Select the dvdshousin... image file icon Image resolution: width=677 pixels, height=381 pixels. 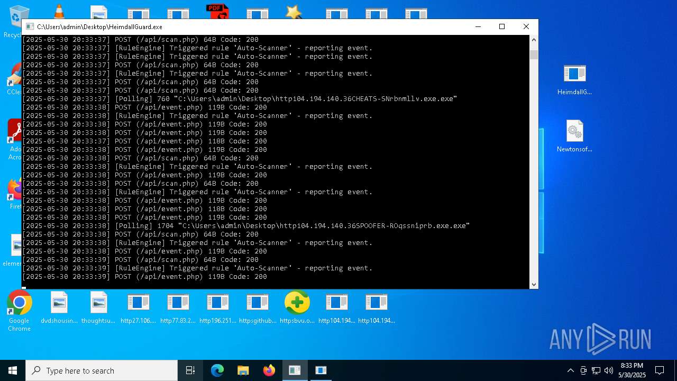coord(59,308)
